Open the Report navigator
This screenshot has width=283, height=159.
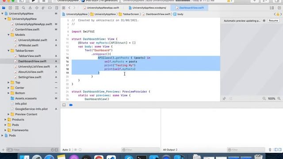click(x=57, y=8)
